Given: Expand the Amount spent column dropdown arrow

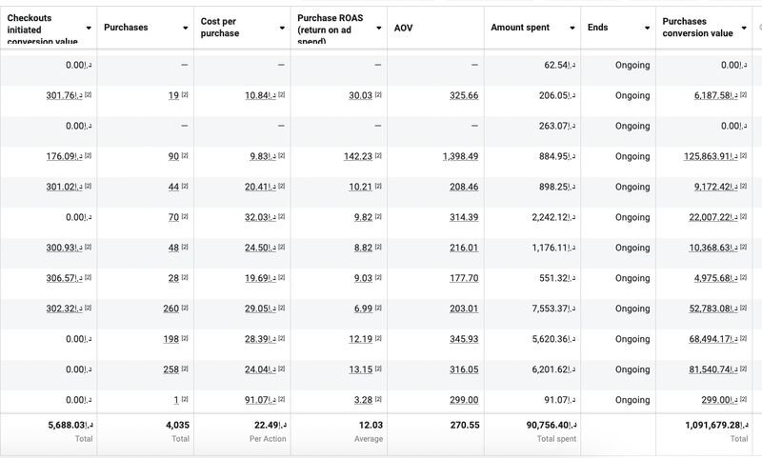Looking at the screenshot, I should (x=571, y=28).
